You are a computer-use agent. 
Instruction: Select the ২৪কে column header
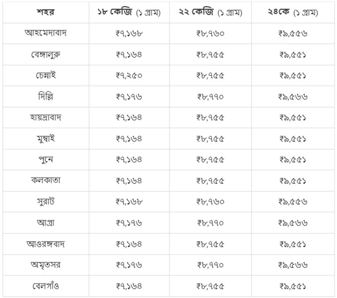[293, 12]
